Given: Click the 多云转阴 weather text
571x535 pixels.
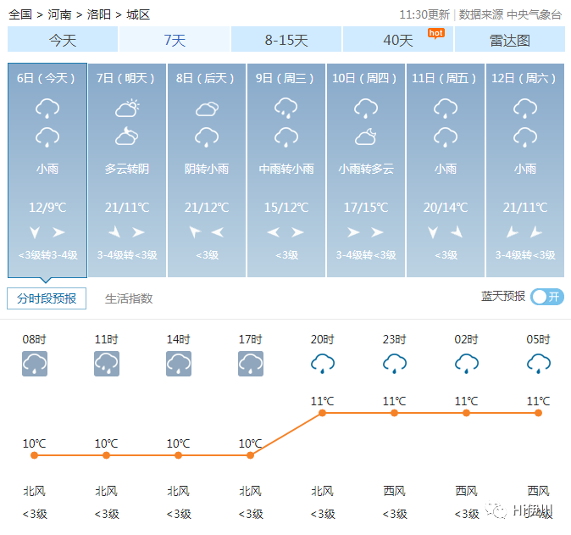Looking at the screenshot, I should tap(127, 169).
